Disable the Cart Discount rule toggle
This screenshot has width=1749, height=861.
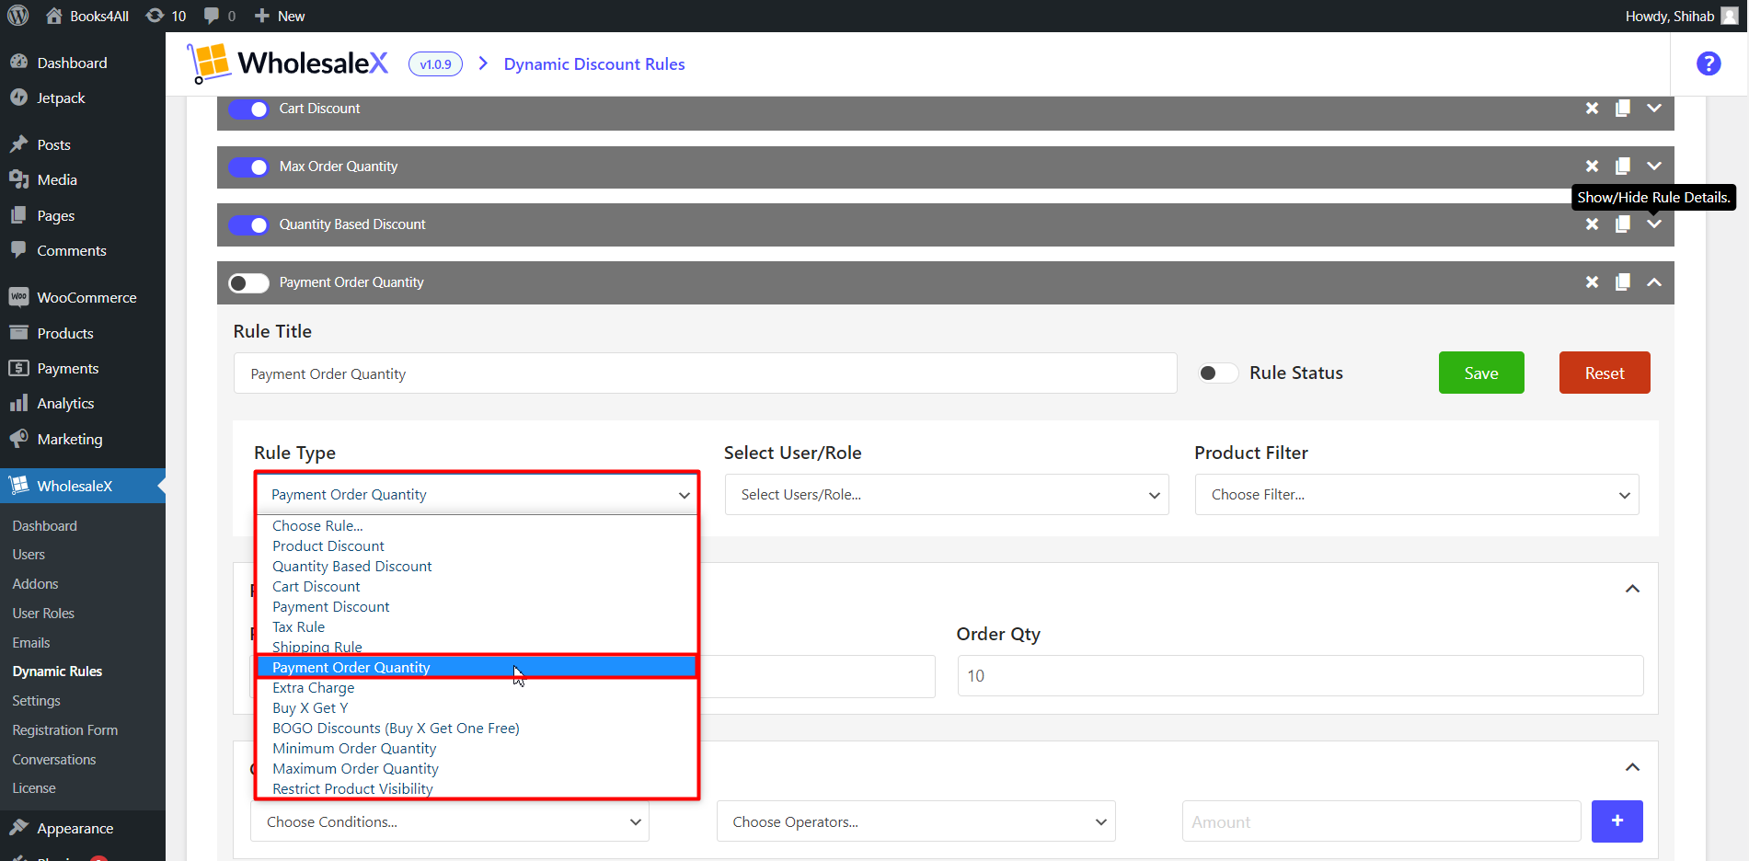[x=248, y=109]
